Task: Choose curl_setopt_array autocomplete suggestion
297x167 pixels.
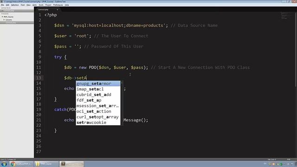Action: 98,117
